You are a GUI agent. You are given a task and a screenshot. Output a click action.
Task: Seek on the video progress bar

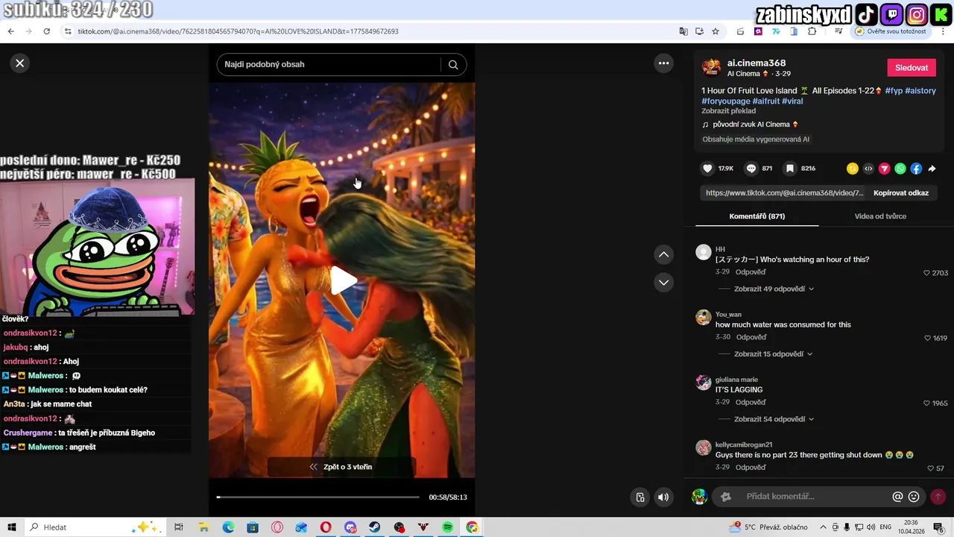click(x=318, y=497)
